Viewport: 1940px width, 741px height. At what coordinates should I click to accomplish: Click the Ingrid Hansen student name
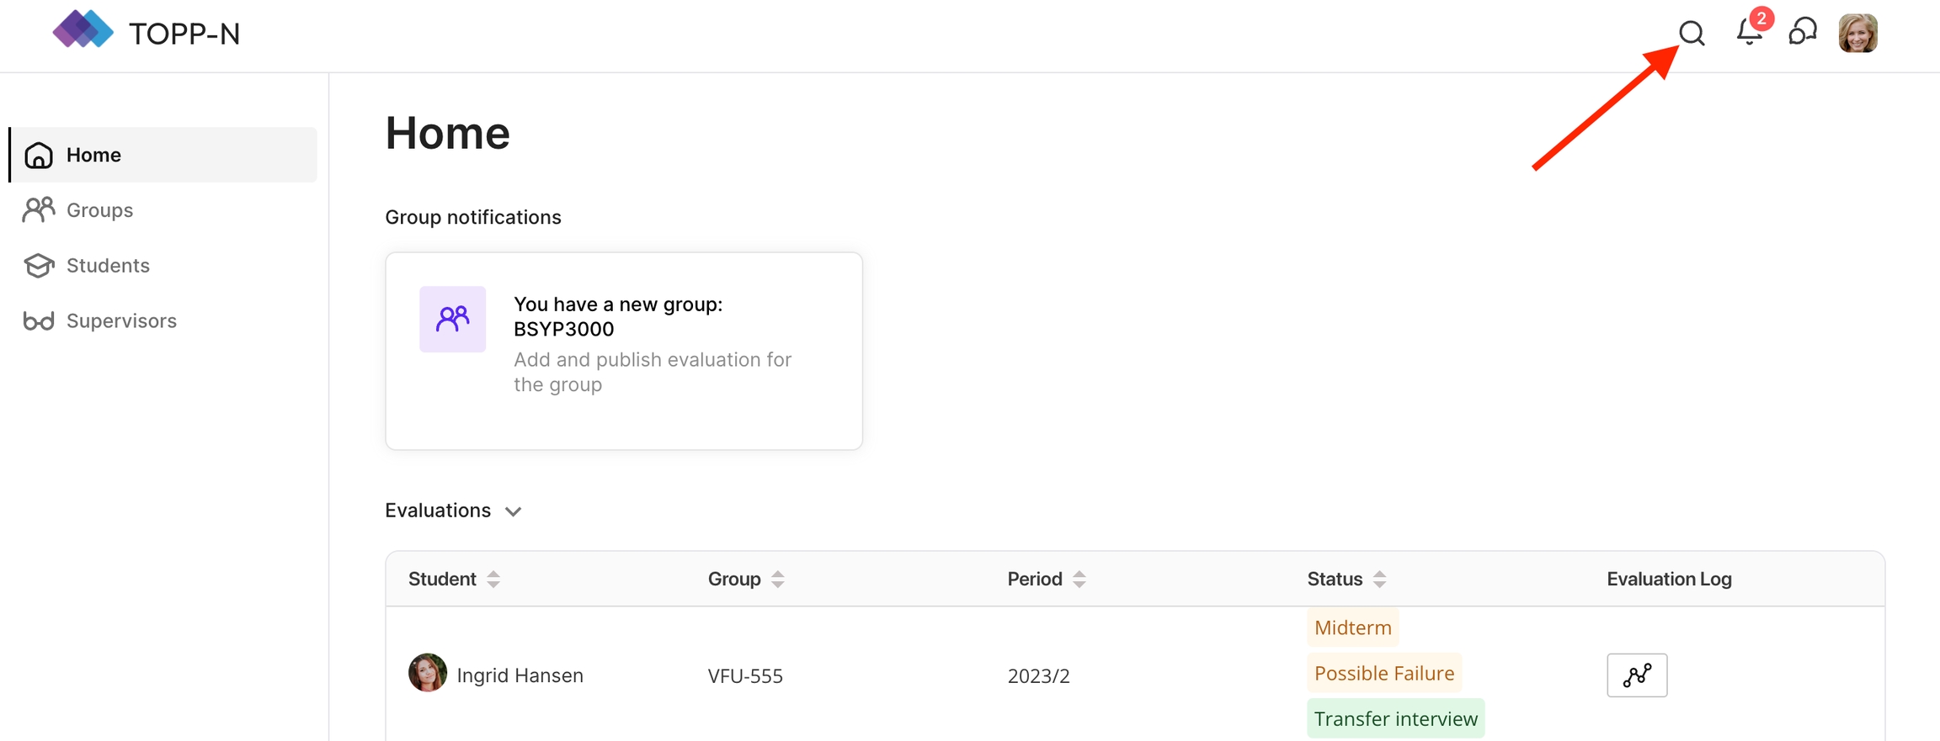pos(520,675)
